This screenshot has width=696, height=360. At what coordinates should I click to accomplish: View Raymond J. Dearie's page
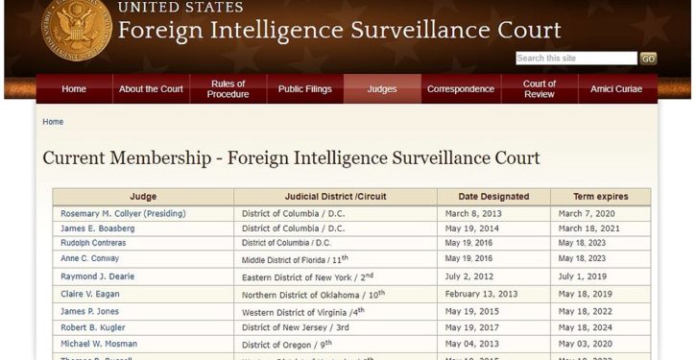click(97, 276)
